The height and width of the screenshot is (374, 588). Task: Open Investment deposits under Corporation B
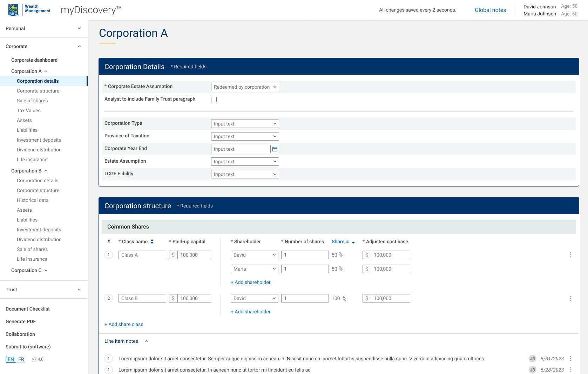pos(39,230)
